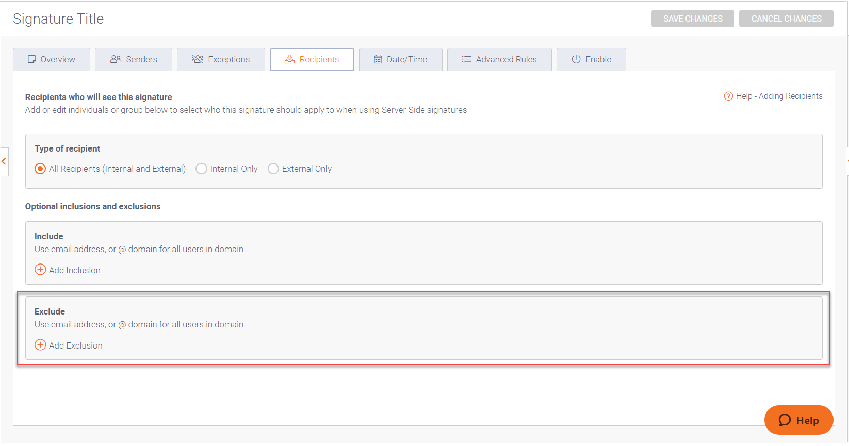
Task: Click the Signature Title heading
Action: [58, 19]
